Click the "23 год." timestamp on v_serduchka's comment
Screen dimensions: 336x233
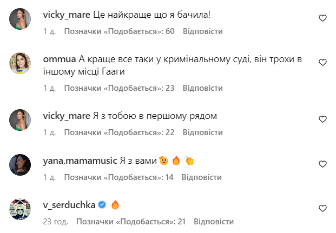click(x=55, y=222)
